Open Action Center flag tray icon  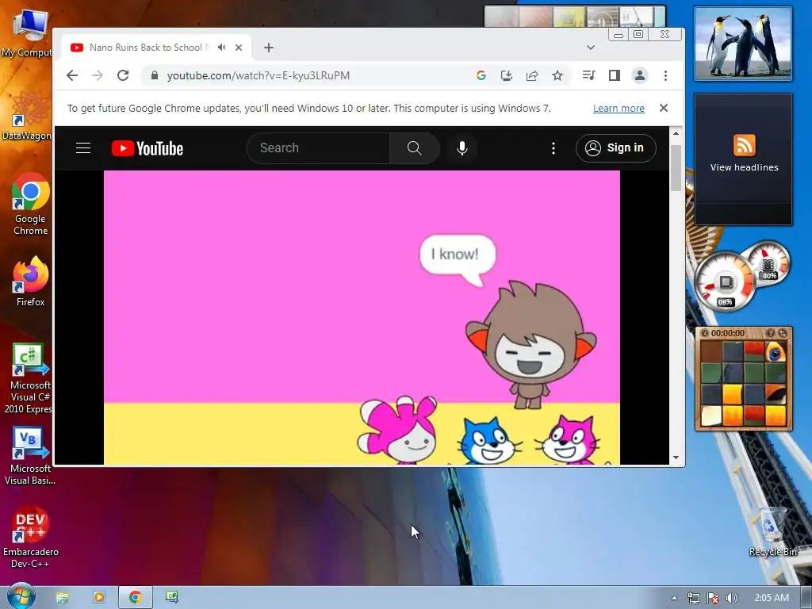tap(713, 598)
